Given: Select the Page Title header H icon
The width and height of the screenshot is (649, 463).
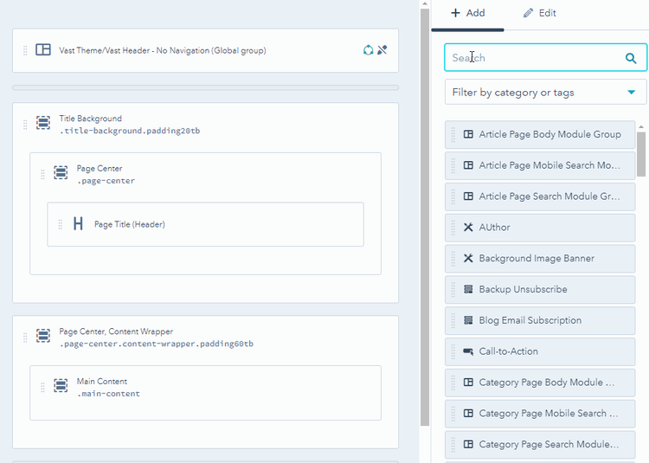Looking at the screenshot, I should tap(78, 224).
